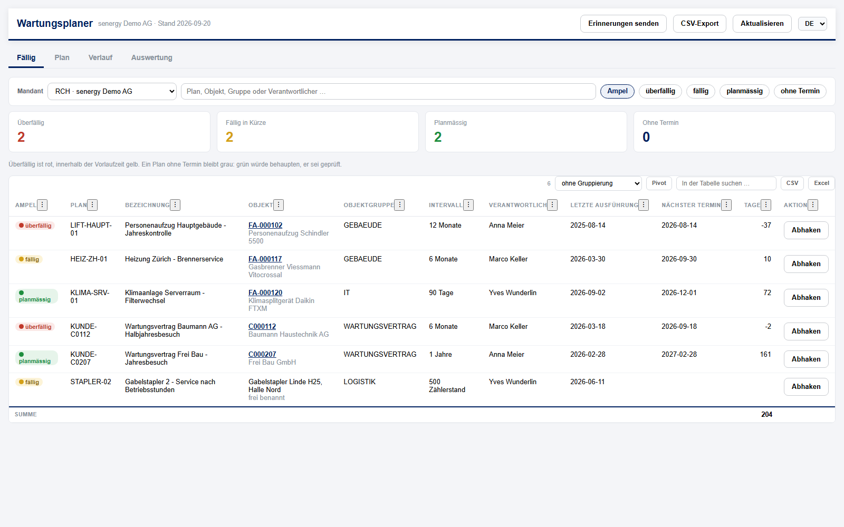Screen dimensions: 844x527
Task: Open the ohne Gruppierung dropdown
Action: coord(598,183)
